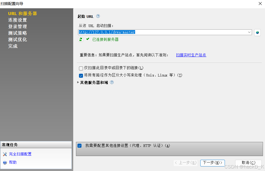Open the 扫描实时生产站点 link

pyautogui.click(x=191, y=55)
